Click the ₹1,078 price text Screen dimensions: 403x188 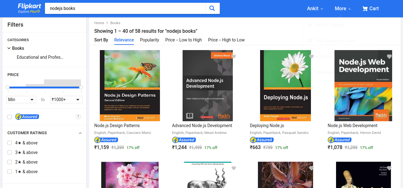[335, 147]
